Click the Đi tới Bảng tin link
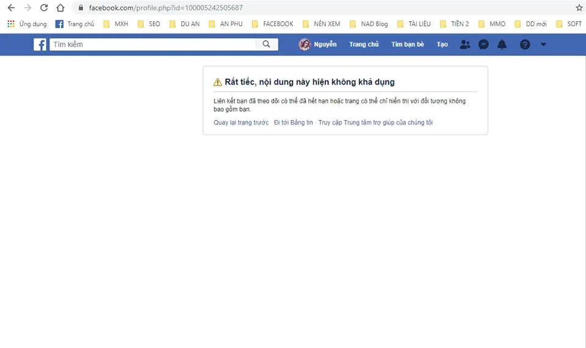Screen dimensions: 586x348 [x=294, y=123]
